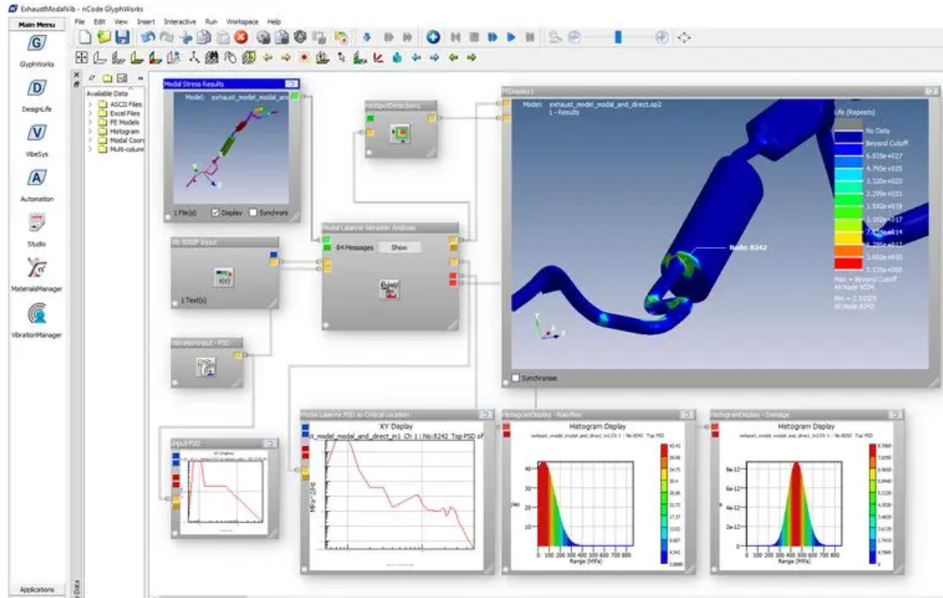This screenshot has width=943, height=598.
Task: Click the HotSpotDetection glyph icon
Action: pos(400,134)
